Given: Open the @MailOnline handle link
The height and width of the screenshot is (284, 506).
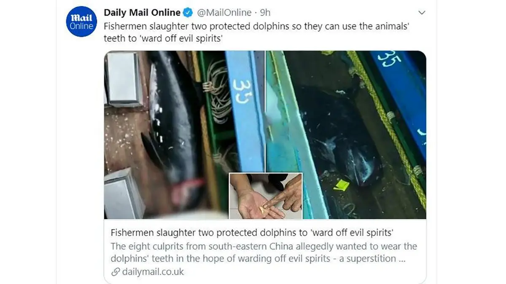Looking at the screenshot, I should (x=223, y=13).
